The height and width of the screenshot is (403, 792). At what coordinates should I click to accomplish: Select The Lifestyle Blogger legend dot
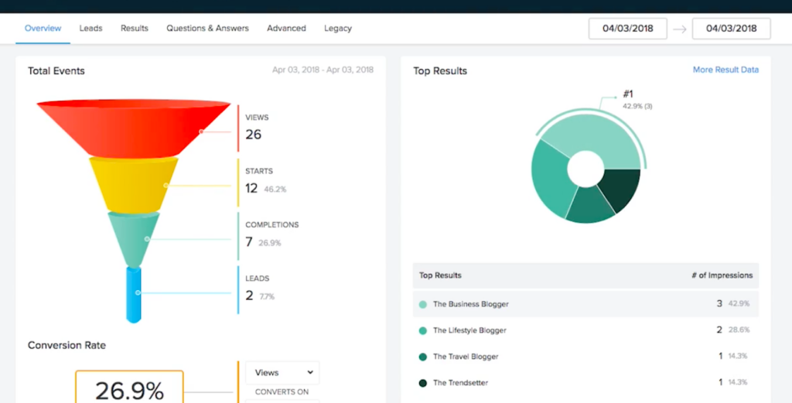click(x=423, y=331)
